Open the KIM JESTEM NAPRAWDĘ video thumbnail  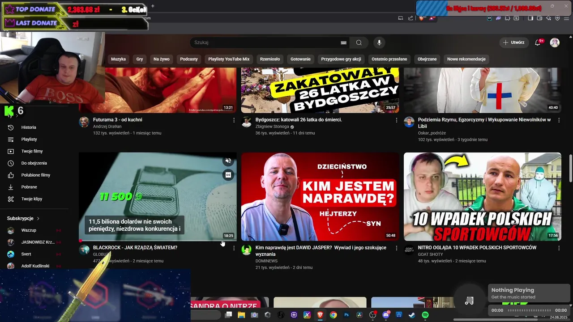coord(320,197)
